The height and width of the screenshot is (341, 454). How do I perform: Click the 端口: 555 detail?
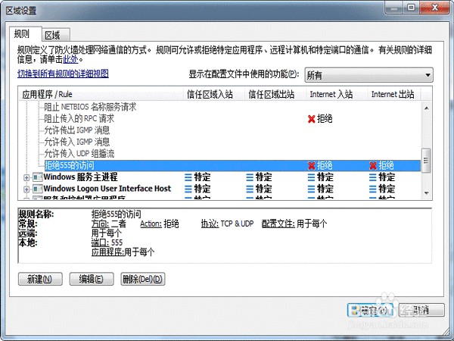pos(107,242)
